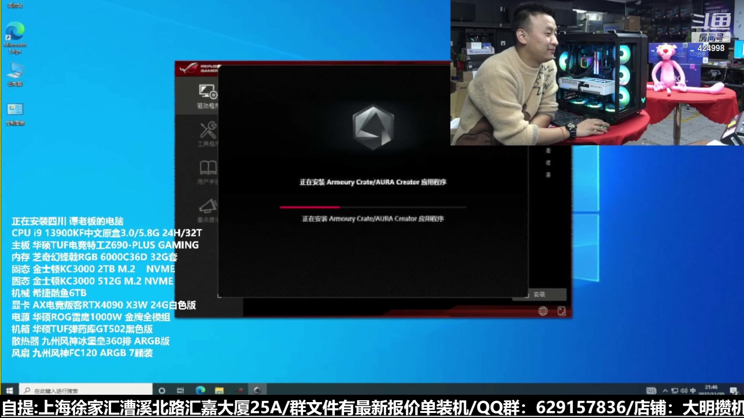
Task: Click the Armoury Crate hexagon logo
Action: click(373, 127)
